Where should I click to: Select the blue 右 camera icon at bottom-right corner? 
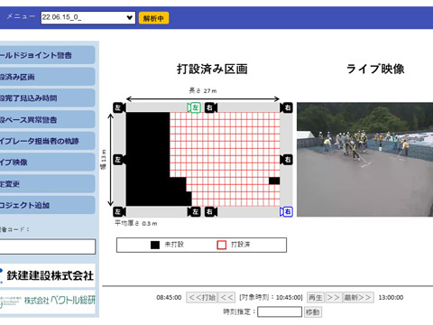point(286,211)
